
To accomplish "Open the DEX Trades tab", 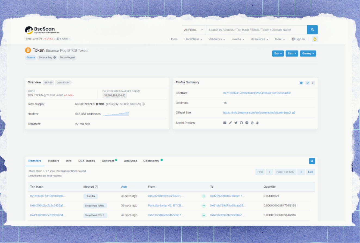I will (x=86, y=161).
